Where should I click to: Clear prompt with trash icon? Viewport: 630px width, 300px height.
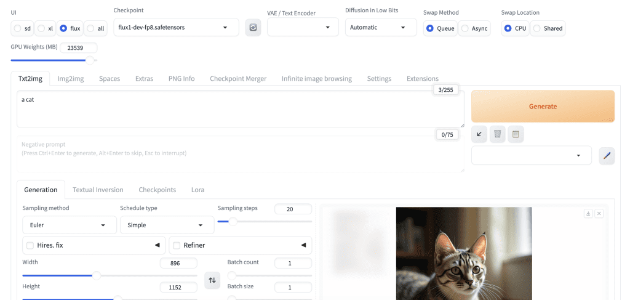tap(497, 134)
